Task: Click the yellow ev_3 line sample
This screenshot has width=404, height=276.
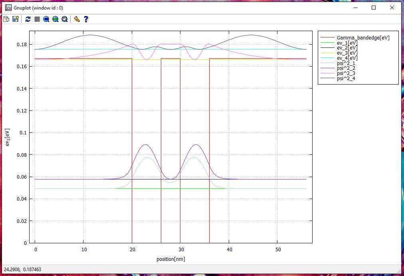Action: point(327,53)
